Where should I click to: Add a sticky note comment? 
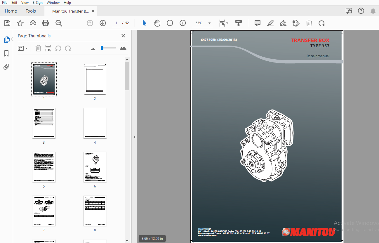pyautogui.click(x=258, y=23)
